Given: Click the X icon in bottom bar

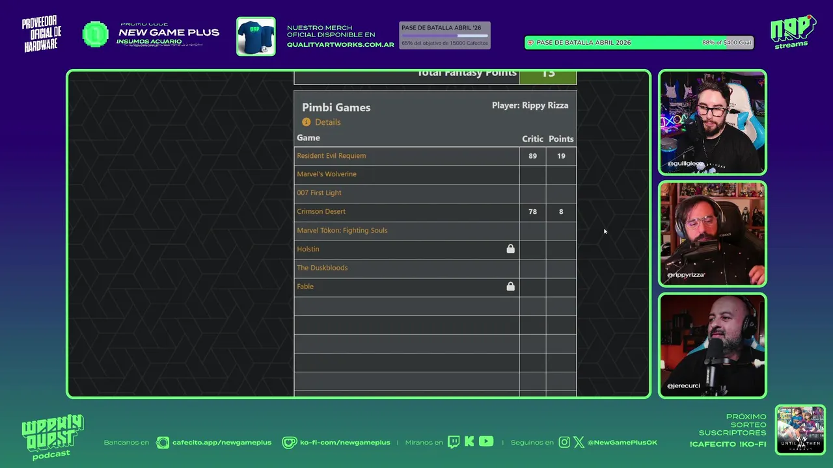Looking at the screenshot, I should click(x=579, y=443).
